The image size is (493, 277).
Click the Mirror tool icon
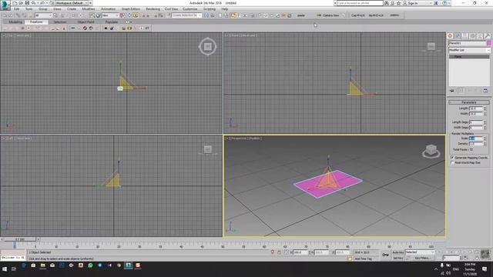point(206,15)
